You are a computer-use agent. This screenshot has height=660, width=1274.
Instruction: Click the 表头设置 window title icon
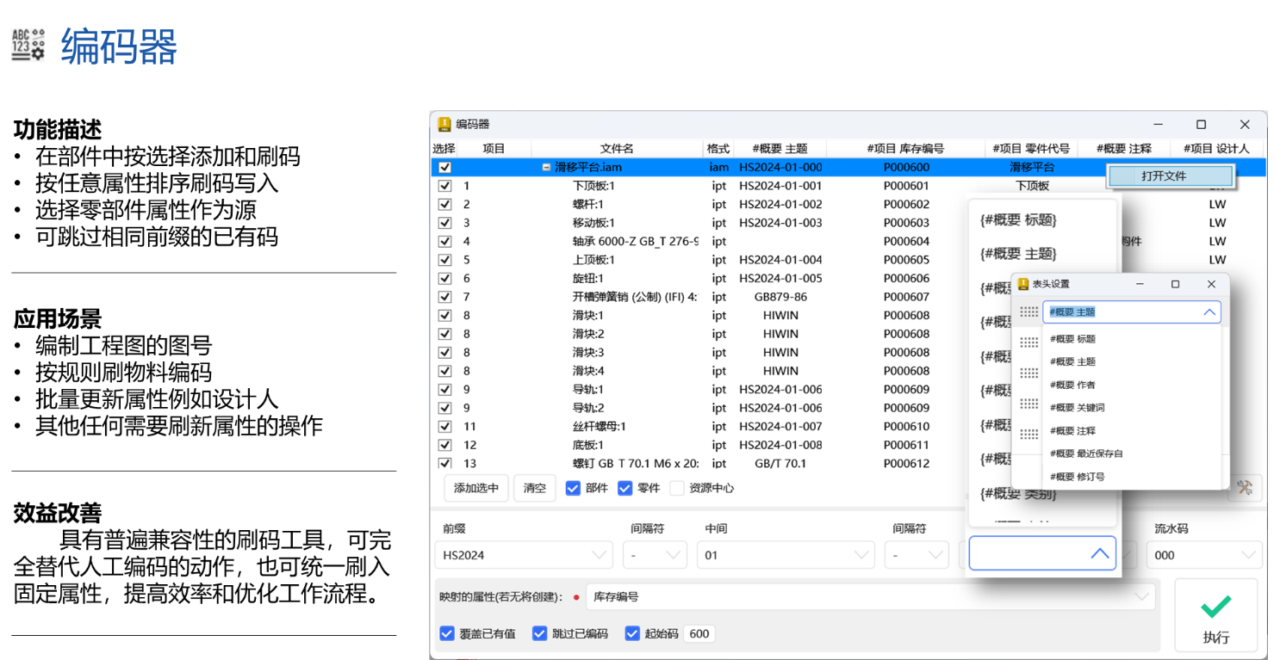pyautogui.click(x=1023, y=284)
